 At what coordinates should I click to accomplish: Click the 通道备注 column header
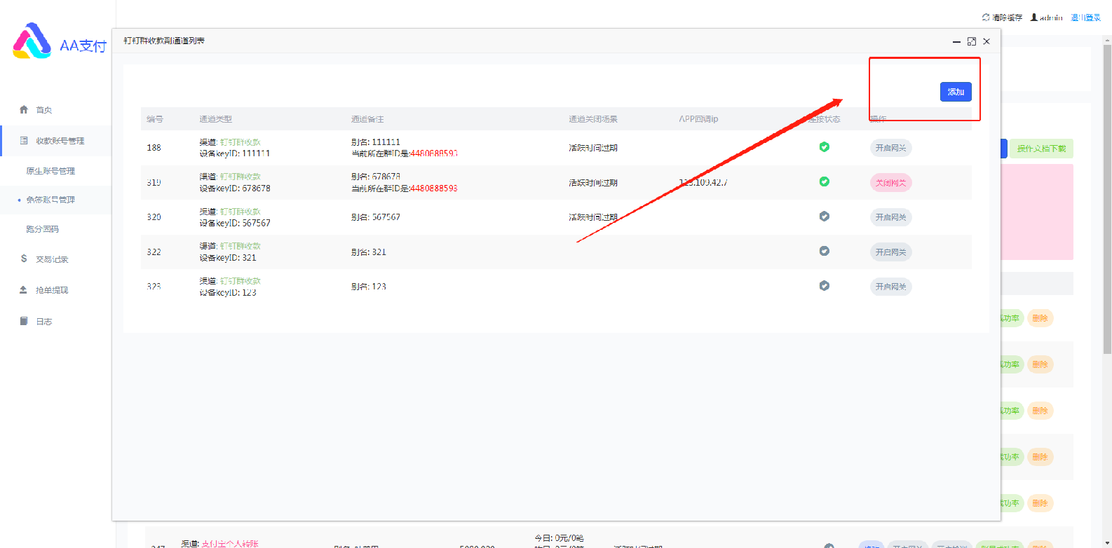click(x=367, y=119)
